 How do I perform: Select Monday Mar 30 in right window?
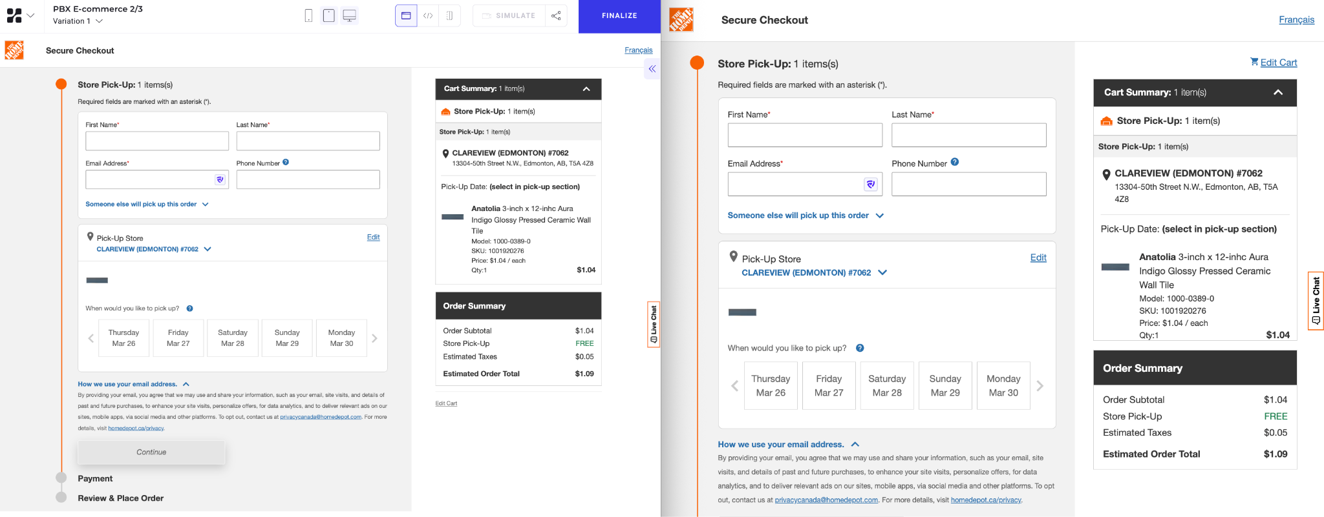(1003, 386)
